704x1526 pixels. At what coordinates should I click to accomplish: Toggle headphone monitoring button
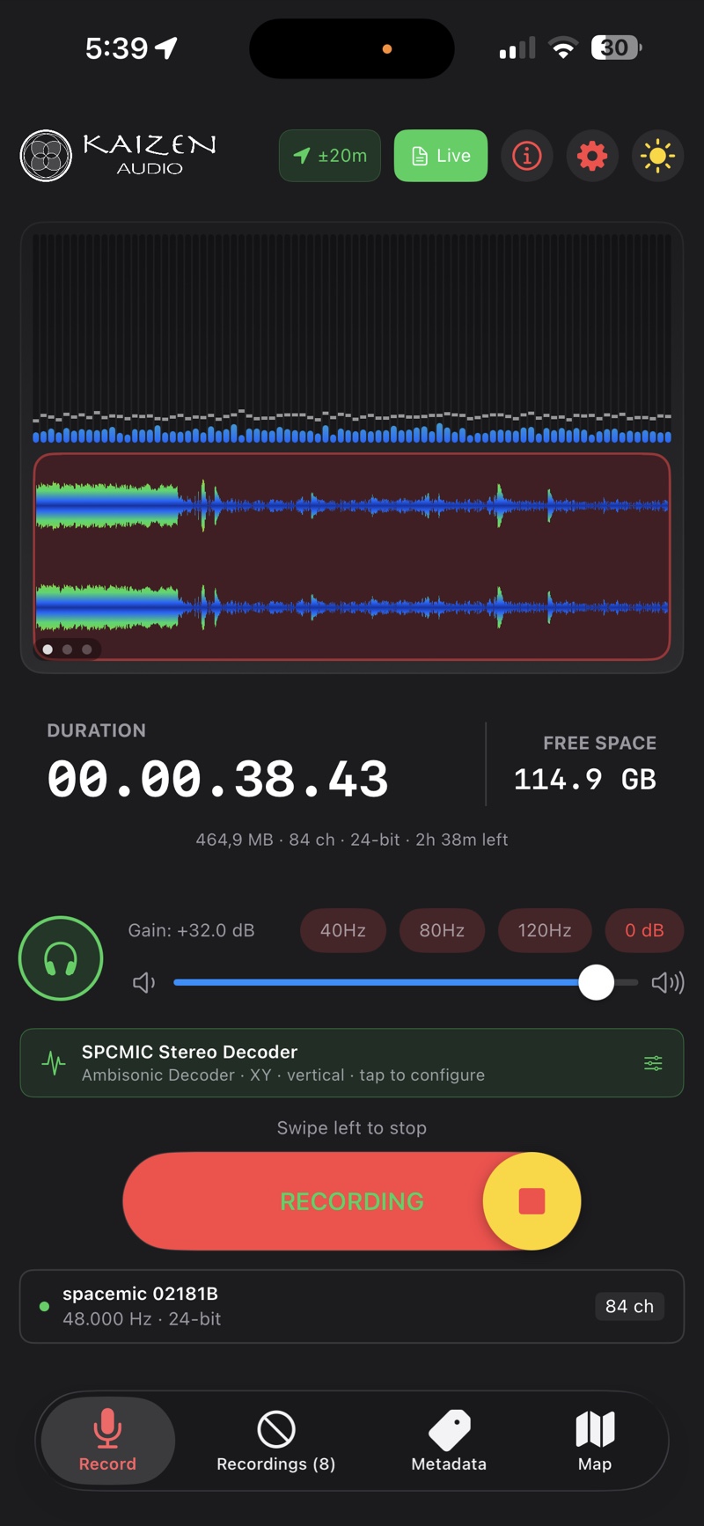pyautogui.click(x=61, y=958)
